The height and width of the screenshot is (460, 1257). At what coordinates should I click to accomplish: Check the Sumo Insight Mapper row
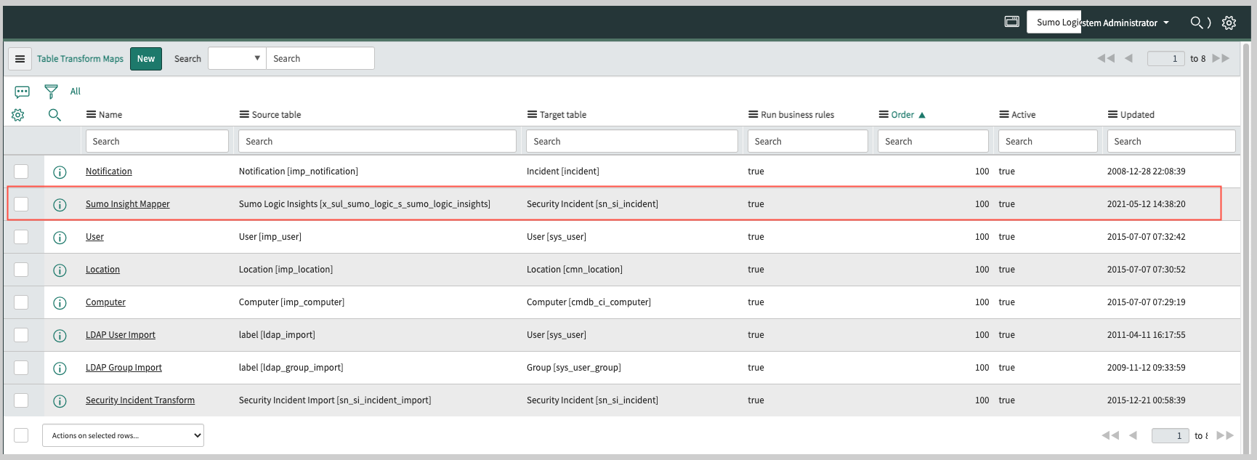coord(21,204)
